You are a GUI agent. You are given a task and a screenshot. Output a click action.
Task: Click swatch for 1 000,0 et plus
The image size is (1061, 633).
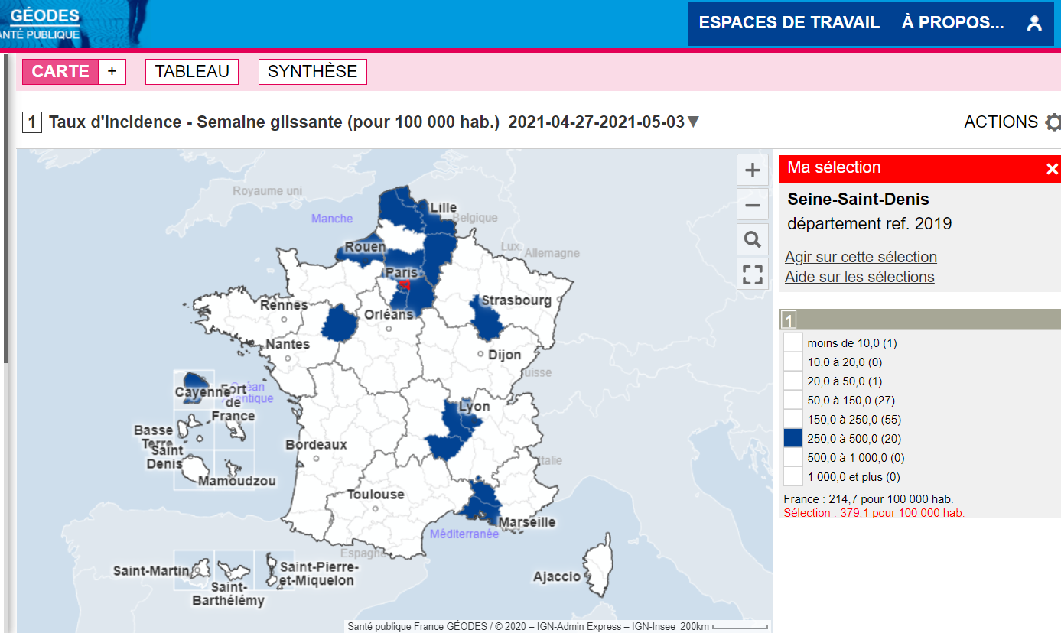coord(793,476)
